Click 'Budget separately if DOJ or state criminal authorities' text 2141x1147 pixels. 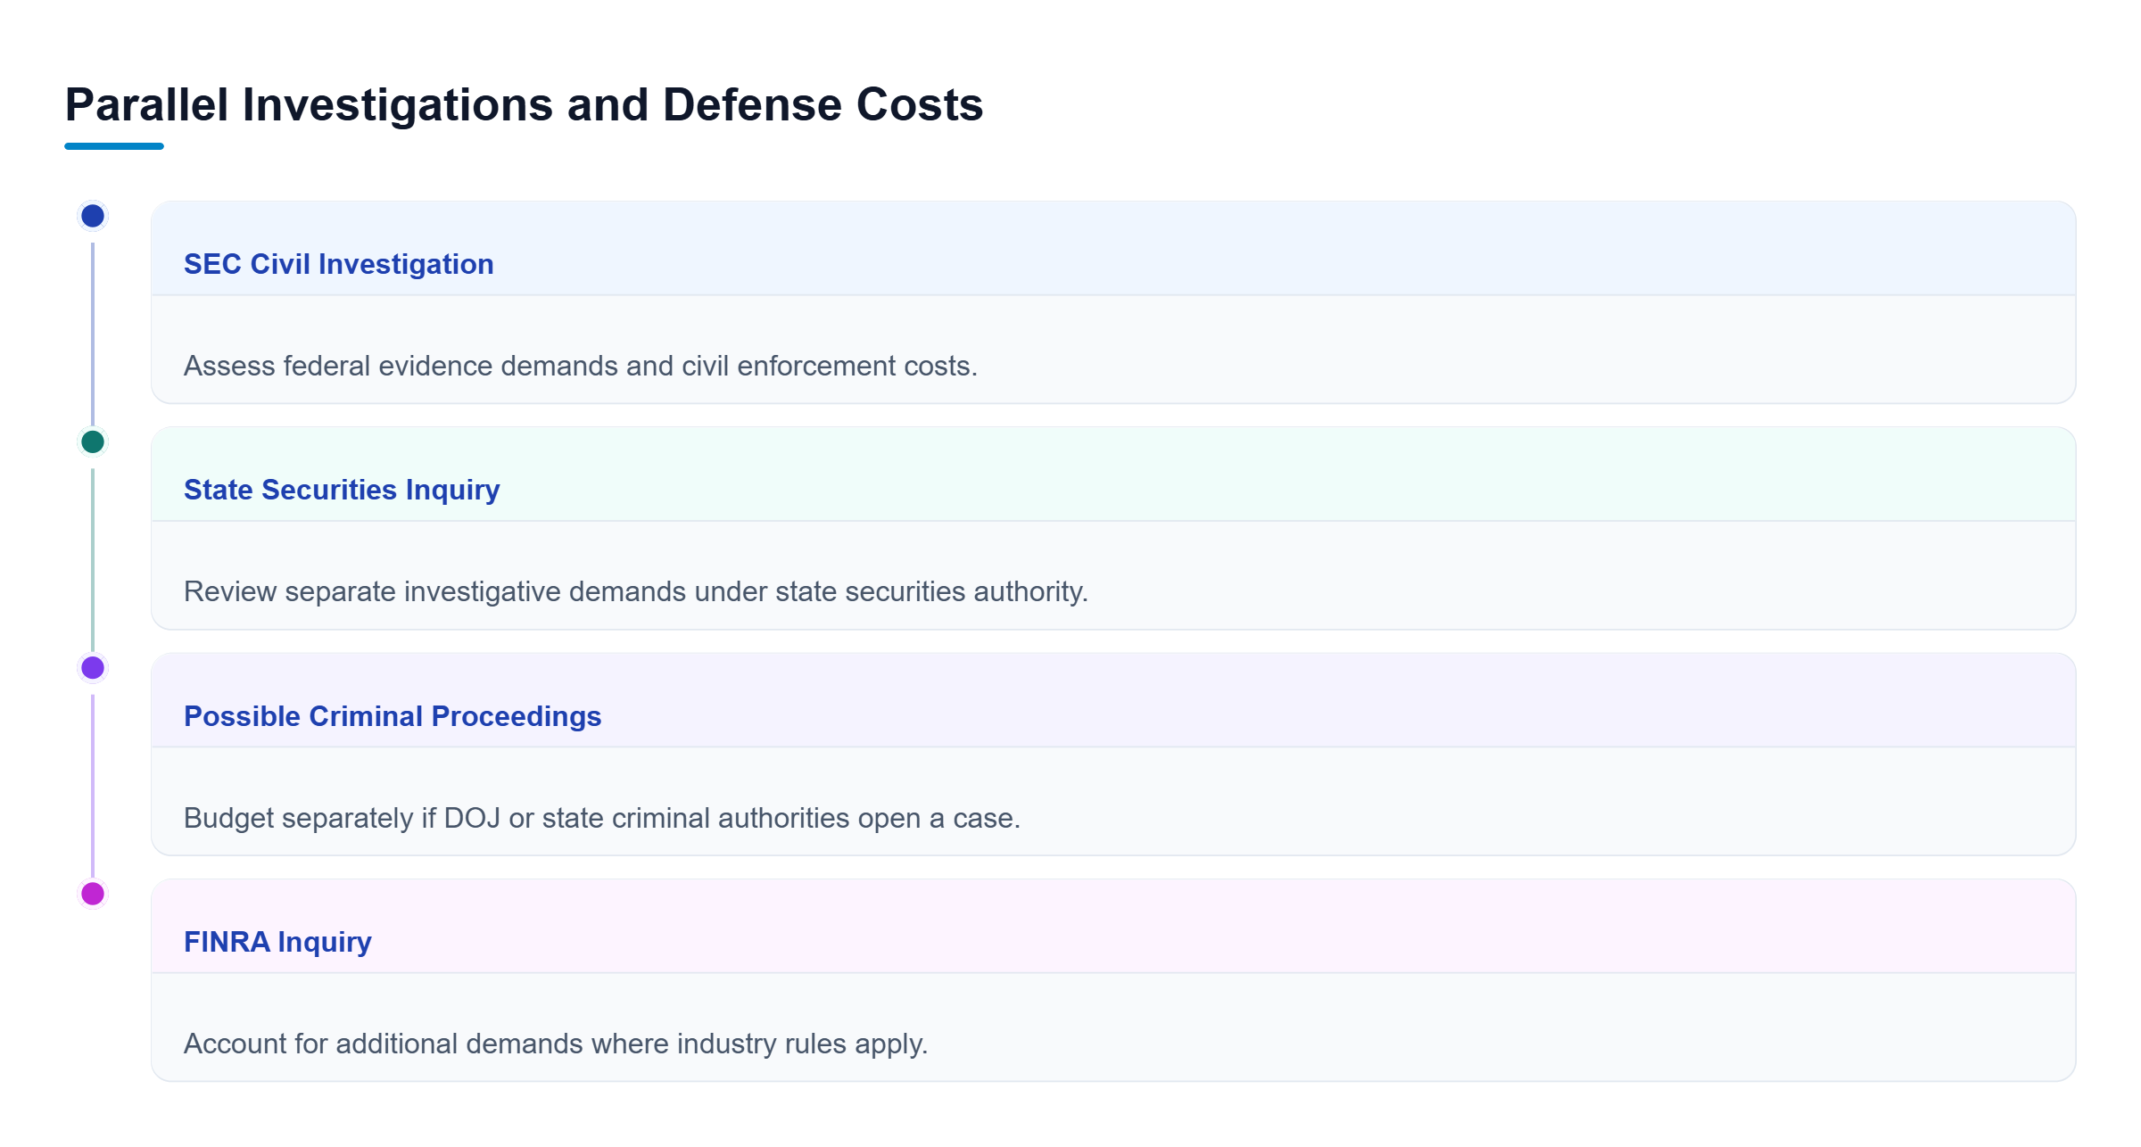point(517,818)
